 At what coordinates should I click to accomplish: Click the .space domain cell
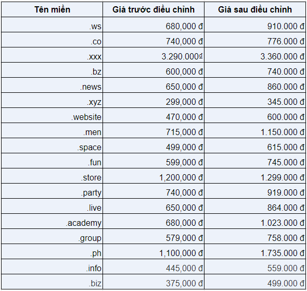click(x=52, y=145)
